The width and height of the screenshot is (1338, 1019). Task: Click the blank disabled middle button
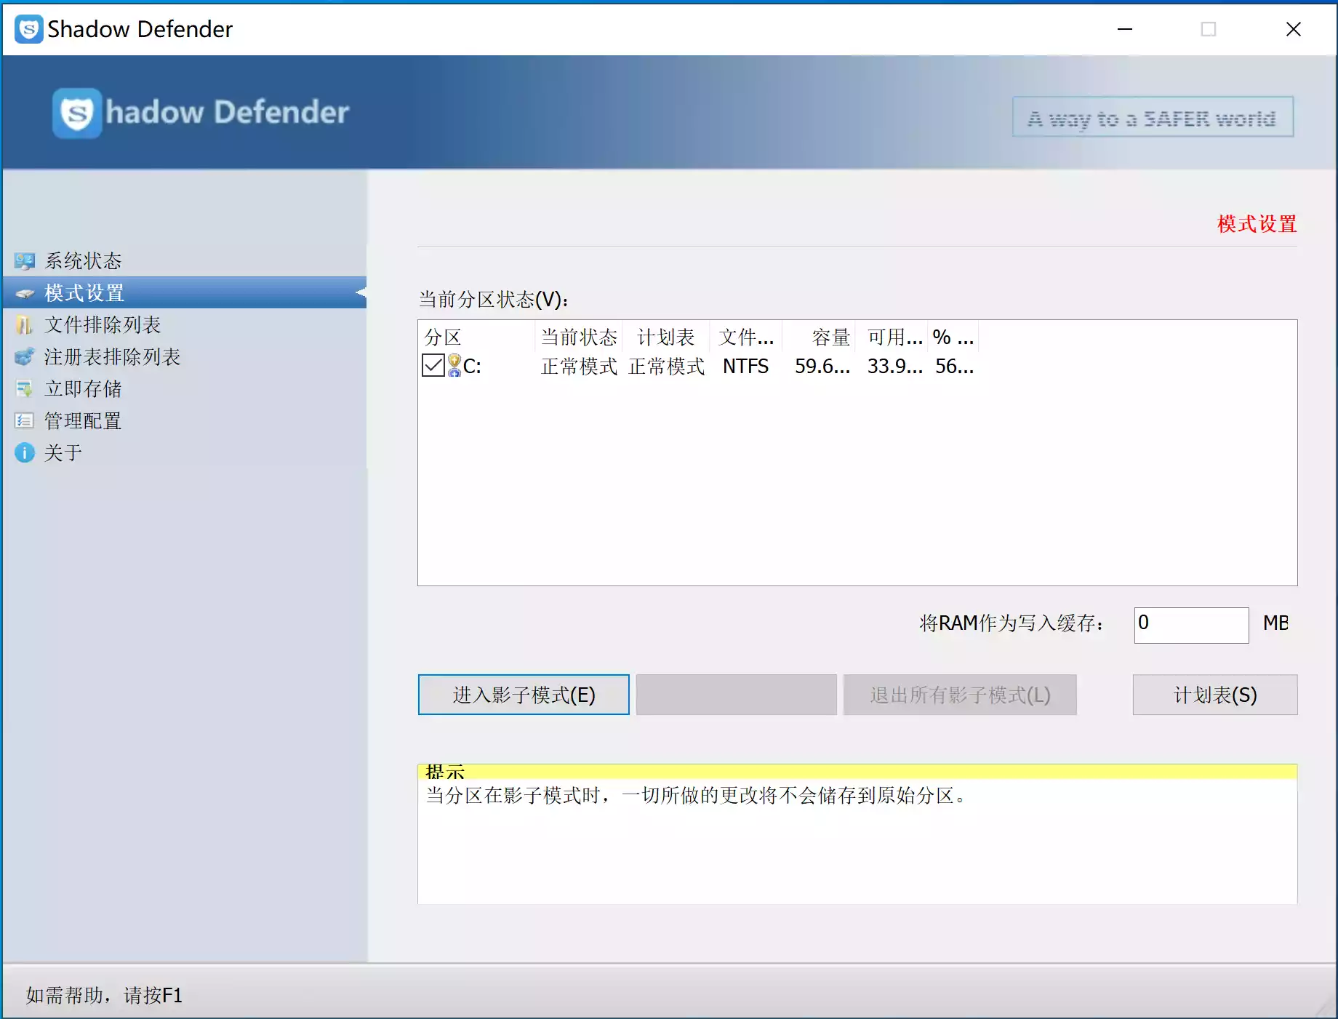(736, 695)
